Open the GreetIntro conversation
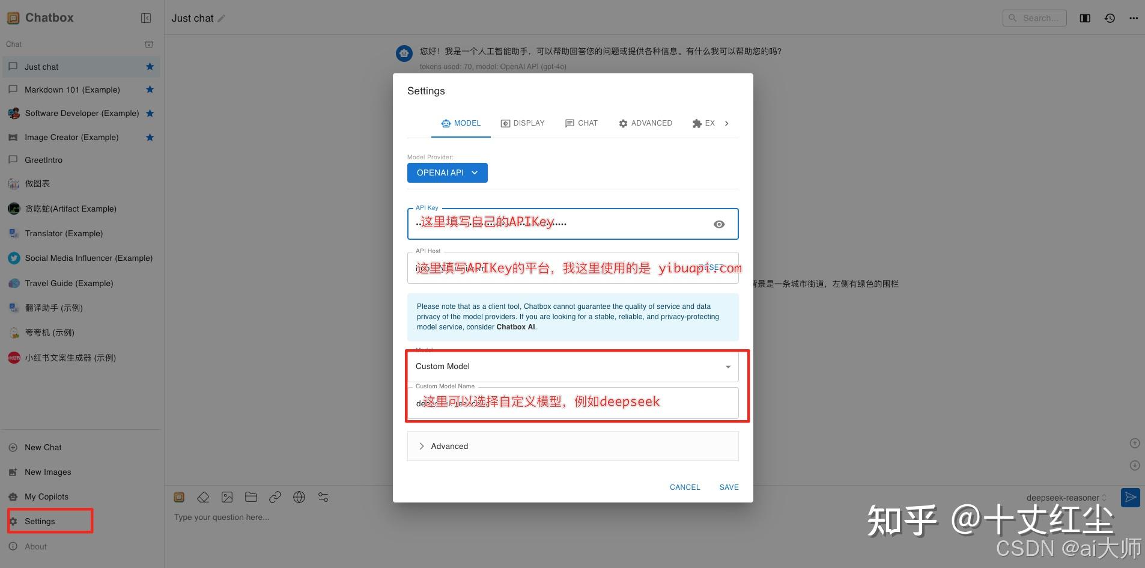 pos(81,160)
